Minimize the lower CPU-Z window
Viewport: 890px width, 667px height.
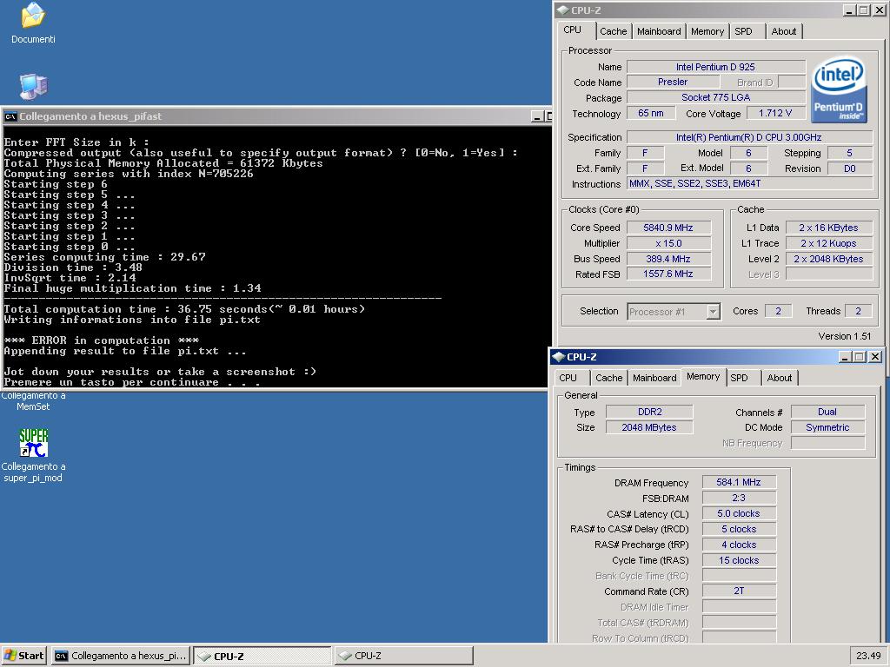(x=845, y=357)
